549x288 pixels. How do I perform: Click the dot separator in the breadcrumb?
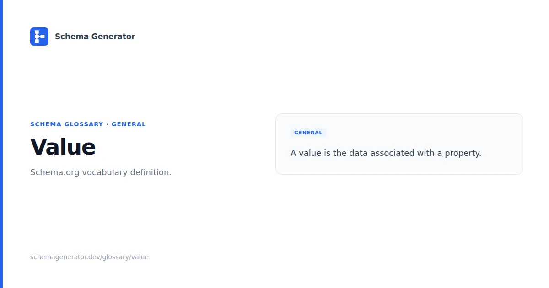click(108, 124)
